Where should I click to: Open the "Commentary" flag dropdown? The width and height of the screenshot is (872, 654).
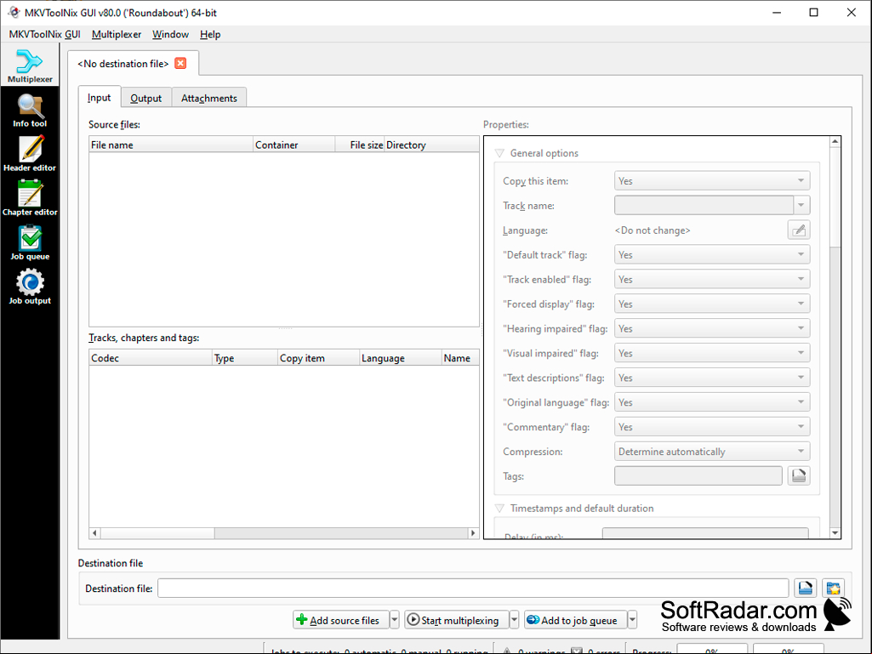(712, 427)
